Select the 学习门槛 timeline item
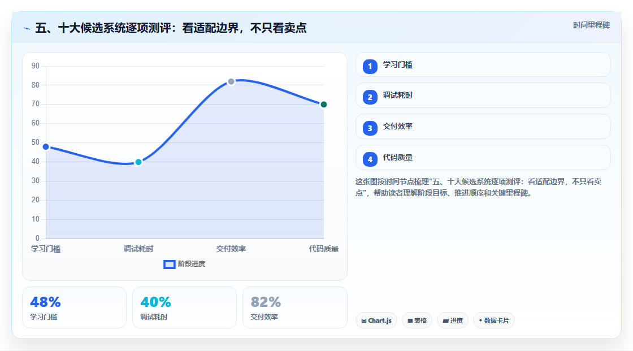Image resolution: width=633 pixels, height=351 pixels. click(483, 64)
